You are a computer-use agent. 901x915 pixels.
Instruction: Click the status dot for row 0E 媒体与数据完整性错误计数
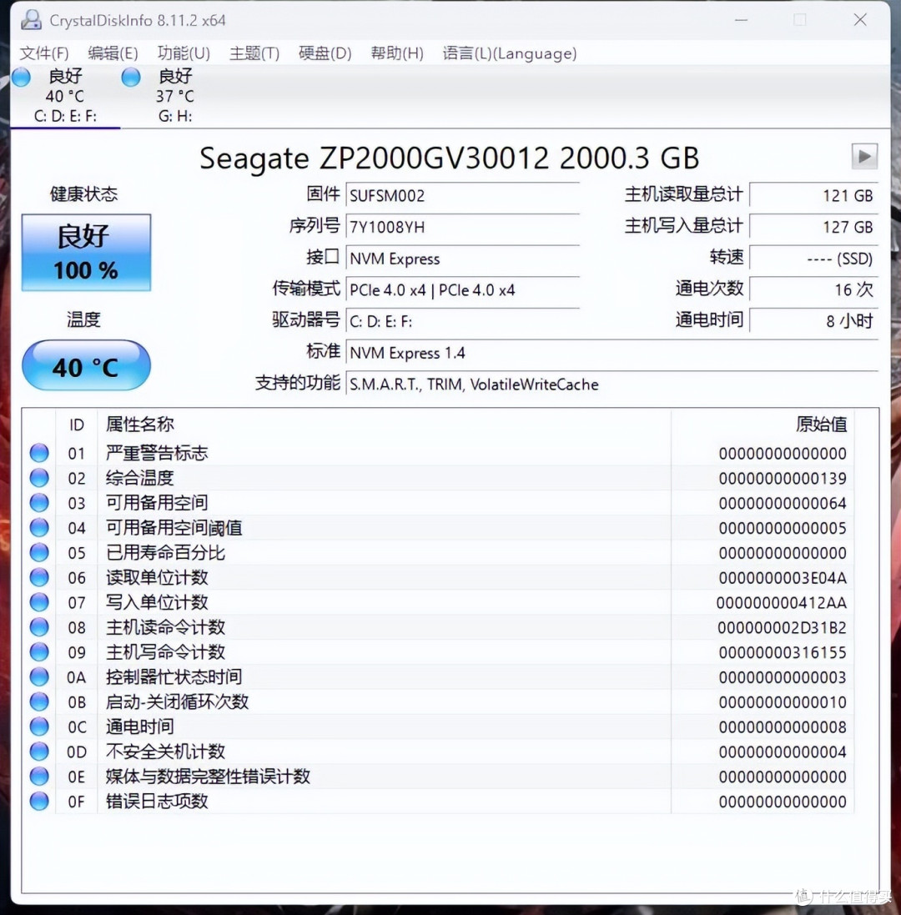(39, 776)
